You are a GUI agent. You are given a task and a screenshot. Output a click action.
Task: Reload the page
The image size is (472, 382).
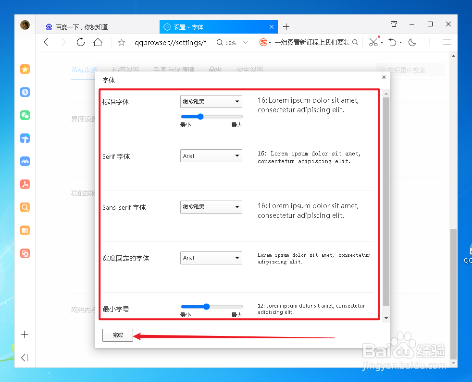pos(81,42)
